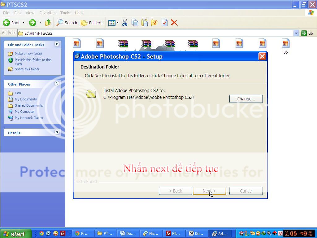Image resolution: width=317 pixels, height=238 pixels.
Task: Click the taskbar clock showing 05:49
Action: (x=299, y=234)
